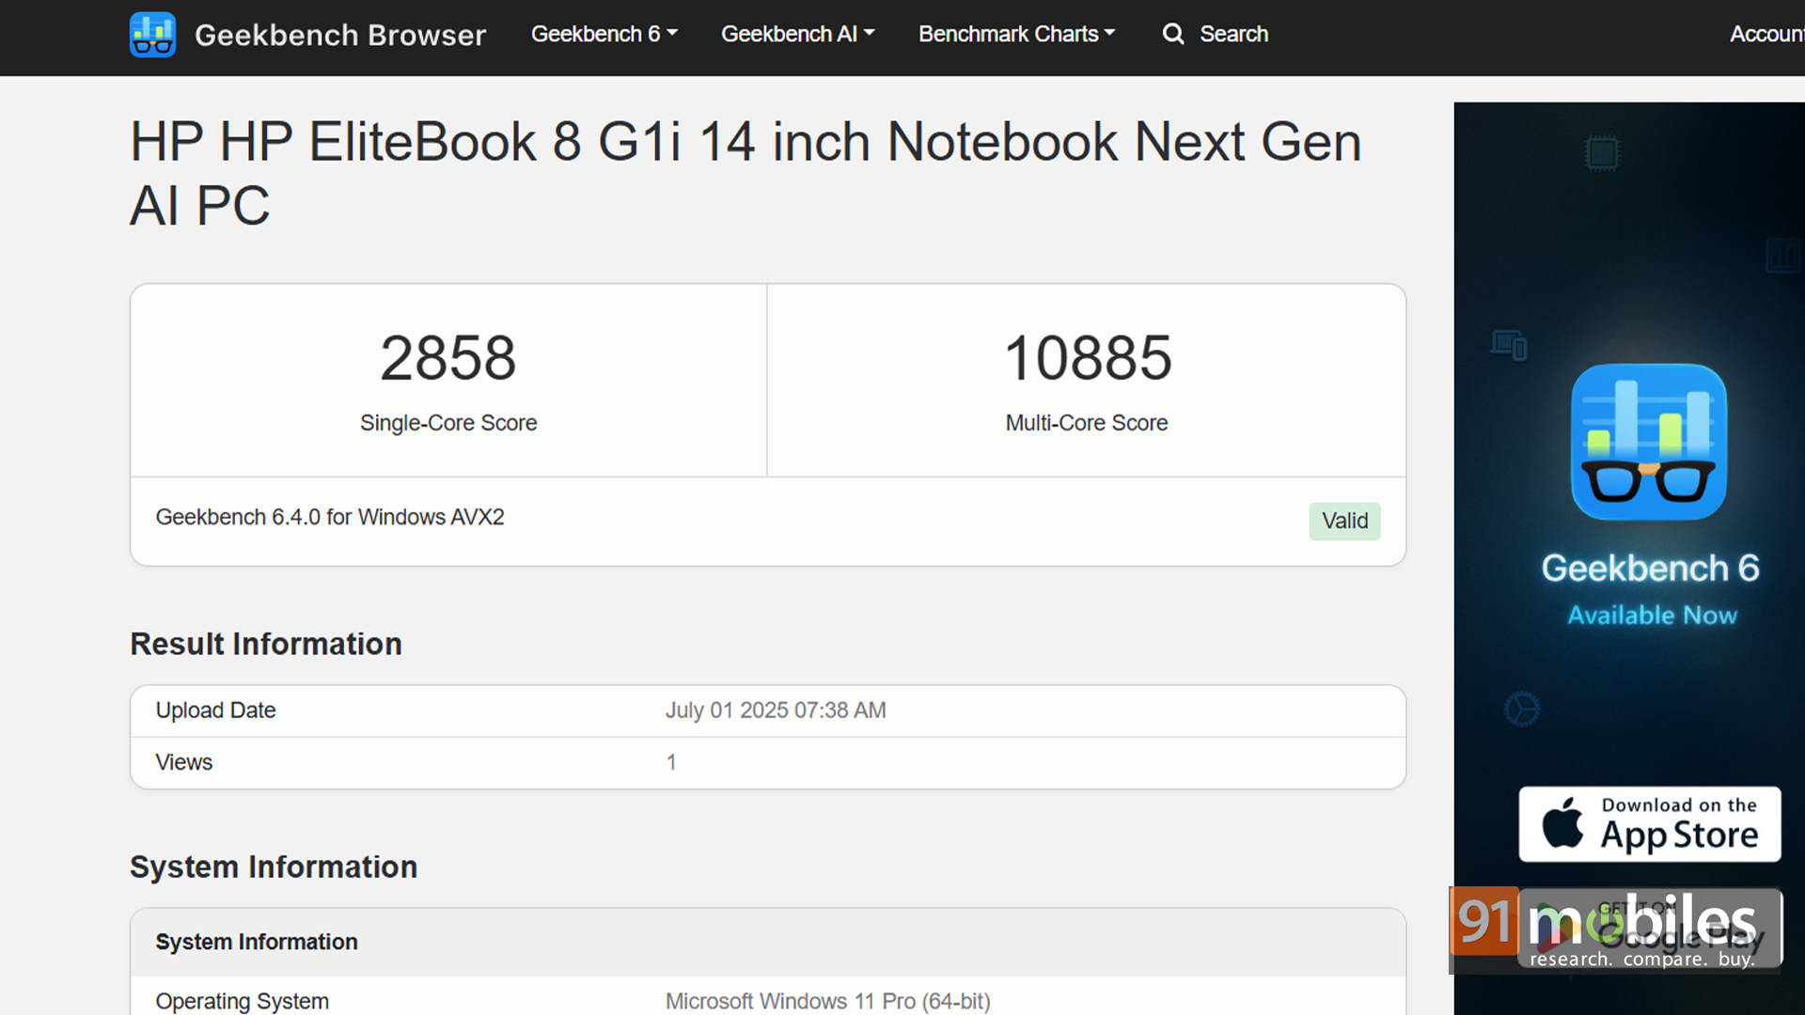Click the Multi-Core Score label
This screenshot has width=1805, height=1015.
click(x=1087, y=423)
